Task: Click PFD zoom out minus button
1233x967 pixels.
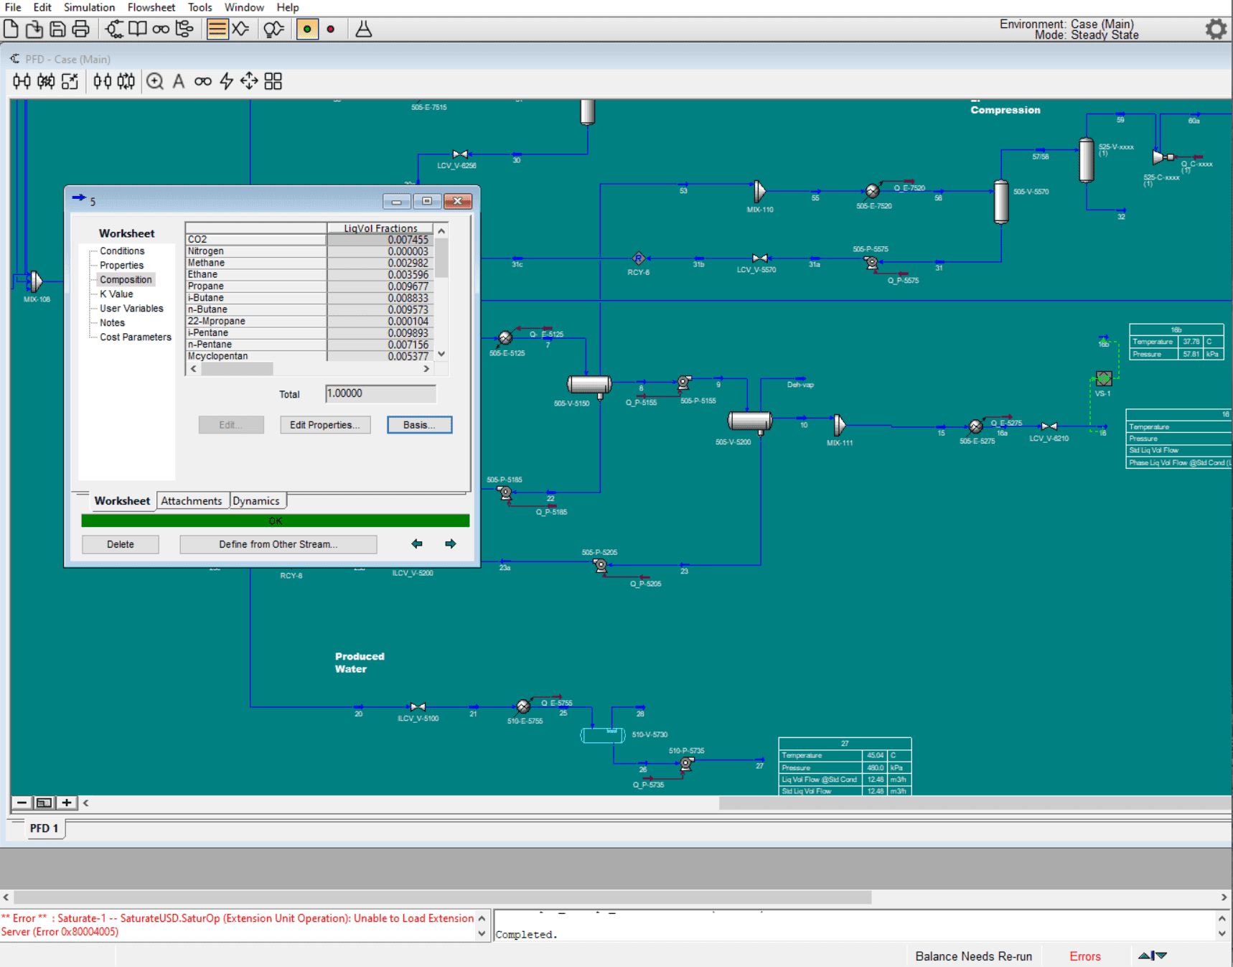Action: [x=22, y=803]
